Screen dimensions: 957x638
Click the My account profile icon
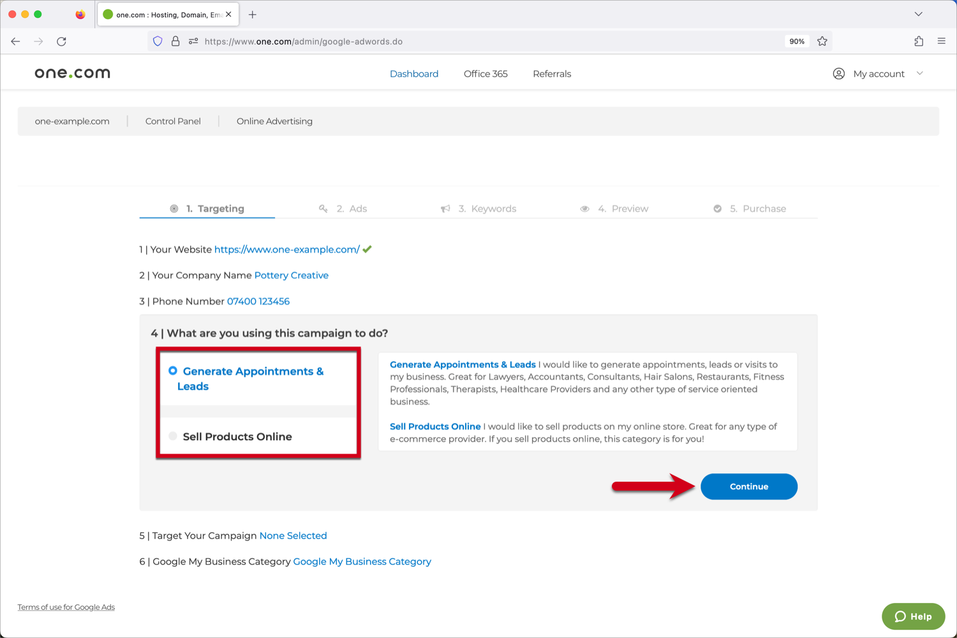pyautogui.click(x=838, y=73)
